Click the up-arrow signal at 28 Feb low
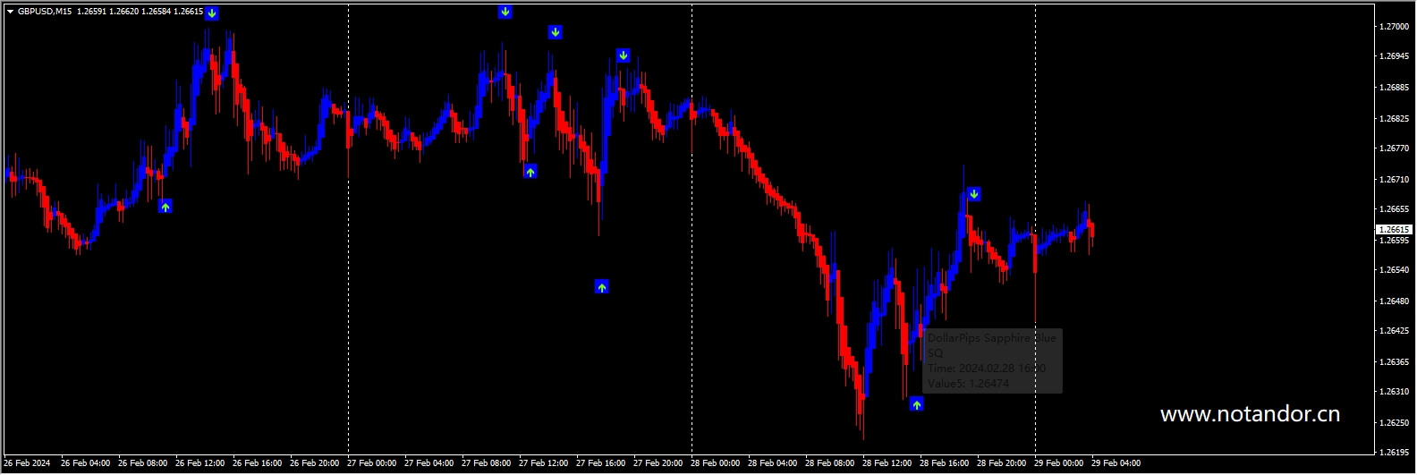The width and height of the screenshot is (1417, 475). (917, 405)
